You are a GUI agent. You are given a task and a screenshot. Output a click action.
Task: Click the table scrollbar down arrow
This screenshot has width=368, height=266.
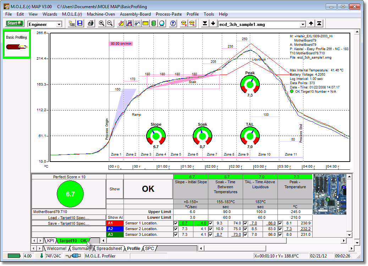[349, 235]
